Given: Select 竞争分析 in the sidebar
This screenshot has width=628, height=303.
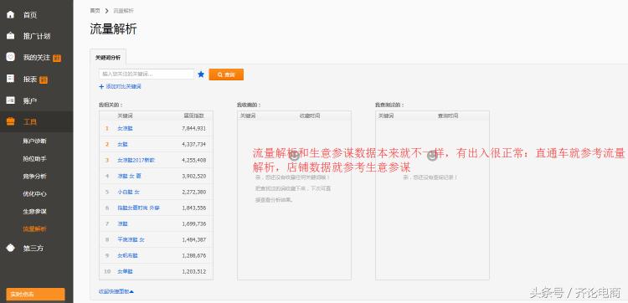Looking at the screenshot, I should [34, 176].
